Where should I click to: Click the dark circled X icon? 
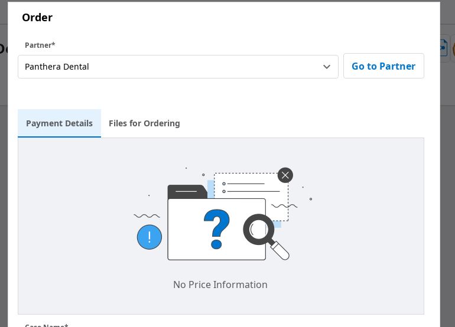[x=285, y=175]
